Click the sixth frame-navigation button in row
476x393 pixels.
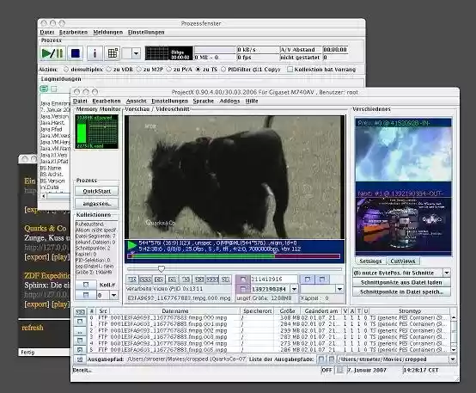pyautogui.click(x=198, y=279)
